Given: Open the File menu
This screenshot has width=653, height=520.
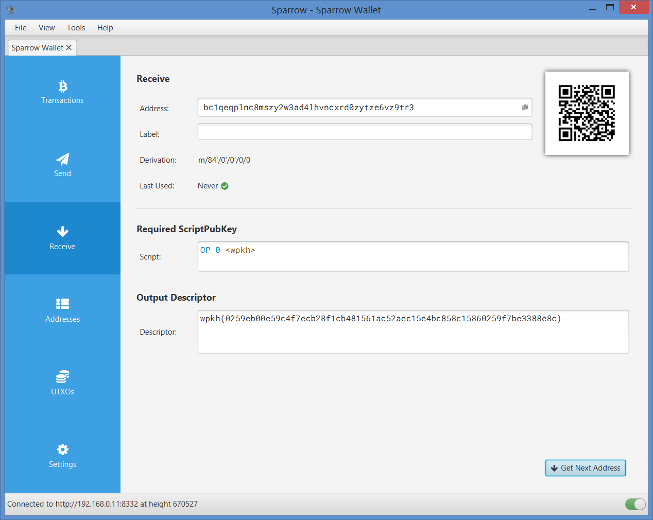Looking at the screenshot, I should pos(21,28).
